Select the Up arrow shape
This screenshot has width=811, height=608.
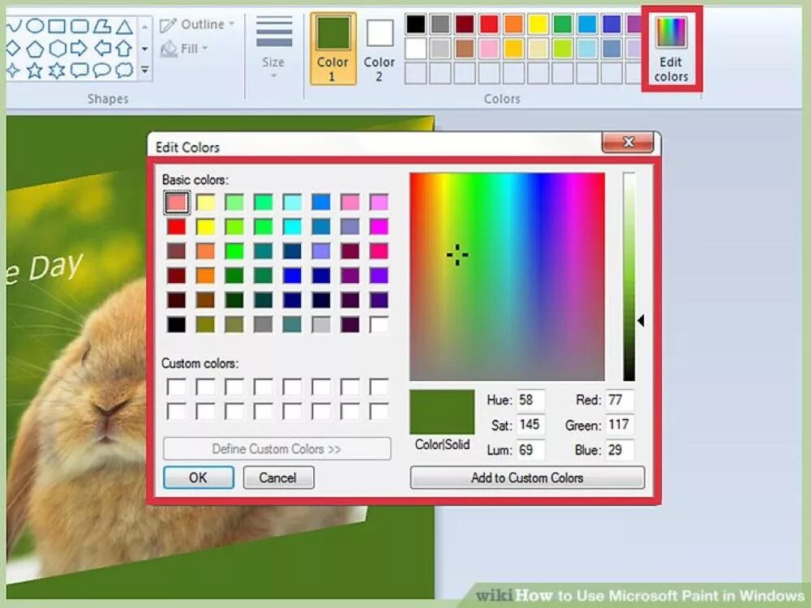click(124, 49)
